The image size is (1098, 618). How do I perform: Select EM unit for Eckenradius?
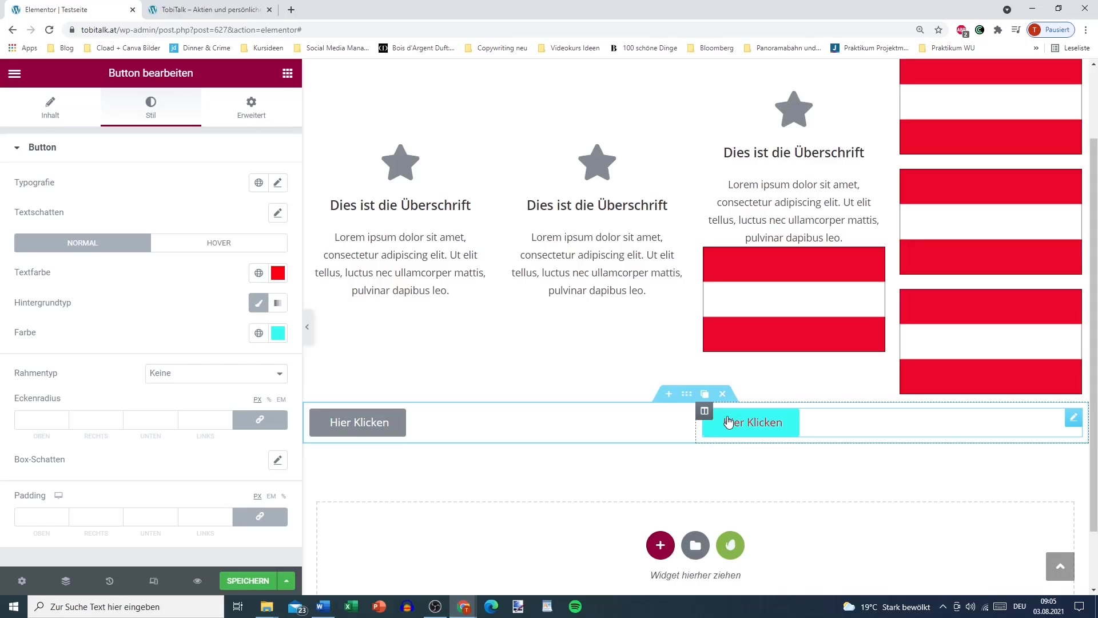click(x=281, y=399)
